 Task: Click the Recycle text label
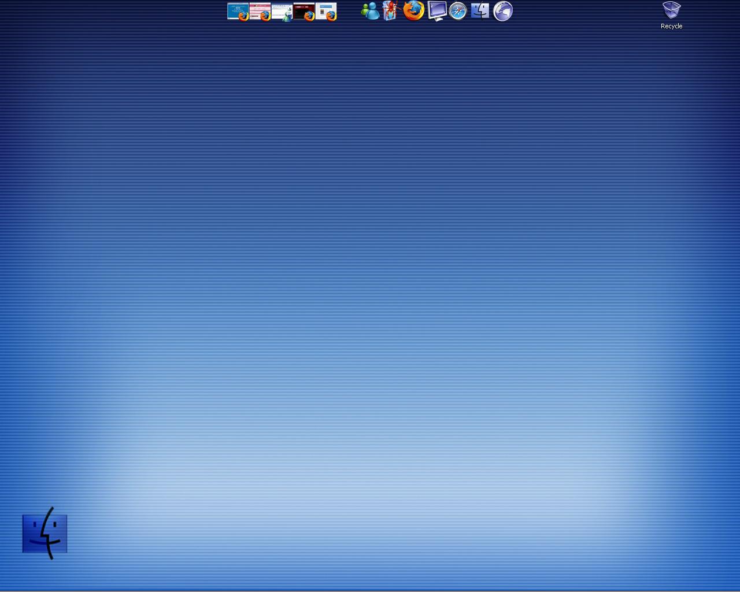pos(671,26)
